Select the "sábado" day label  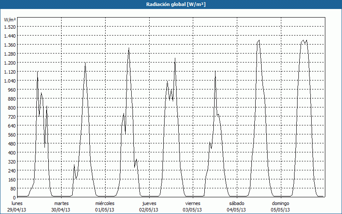coord(237,203)
